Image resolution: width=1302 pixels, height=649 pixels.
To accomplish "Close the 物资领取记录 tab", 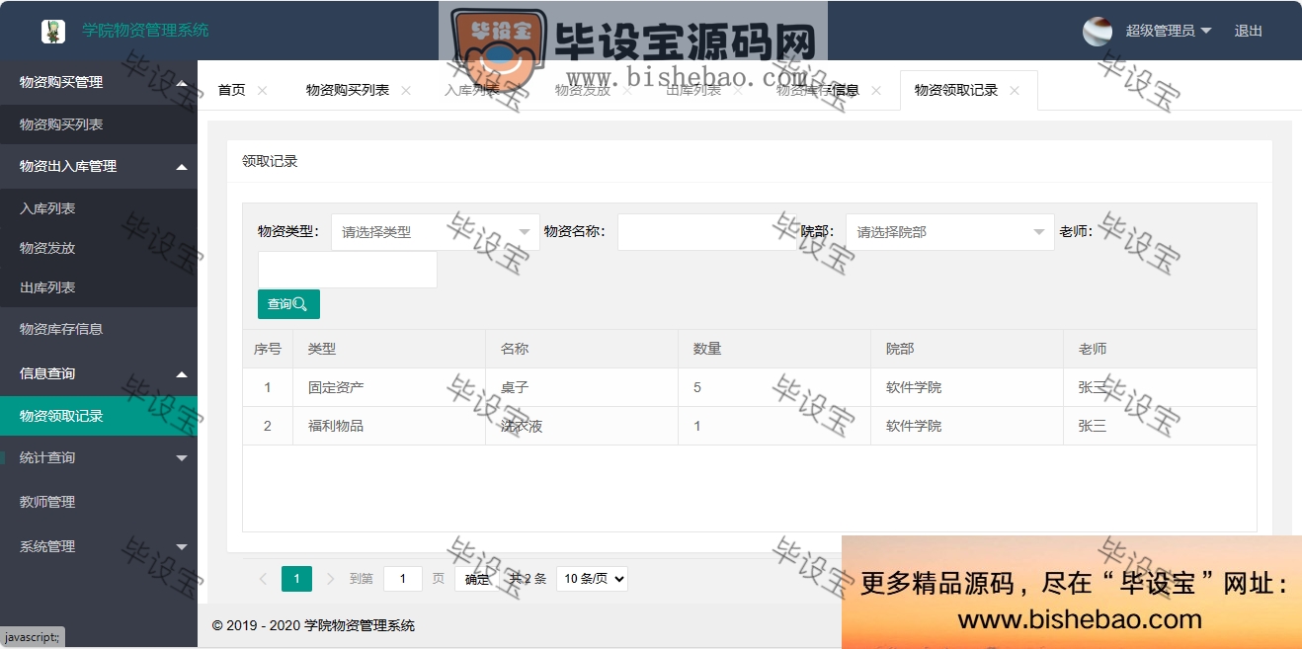I will point(1015,90).
